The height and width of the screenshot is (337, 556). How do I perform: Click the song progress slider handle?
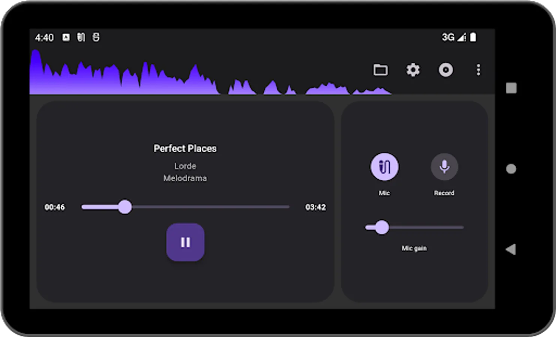coord(125,207)
